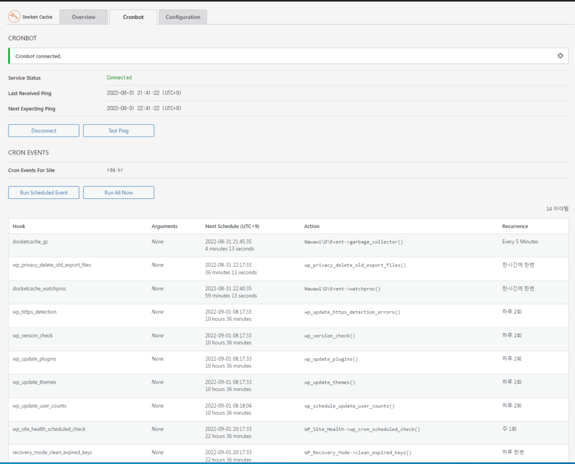Click the 2022-09-01 08:18:04 schedule time
The image size is (575, 464).
[228, 406]
